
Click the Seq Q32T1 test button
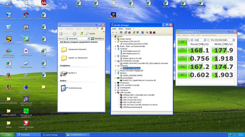coord(182,50)
